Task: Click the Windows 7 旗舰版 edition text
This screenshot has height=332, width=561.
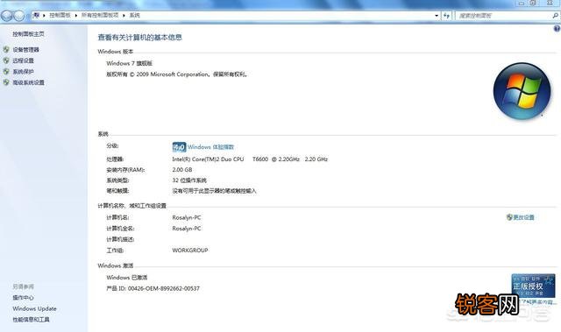Action: (x=129, y=63)
